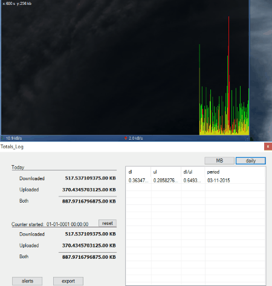Click the Today downloaded value 517.537109375.00 KB

tap(90, 178)
